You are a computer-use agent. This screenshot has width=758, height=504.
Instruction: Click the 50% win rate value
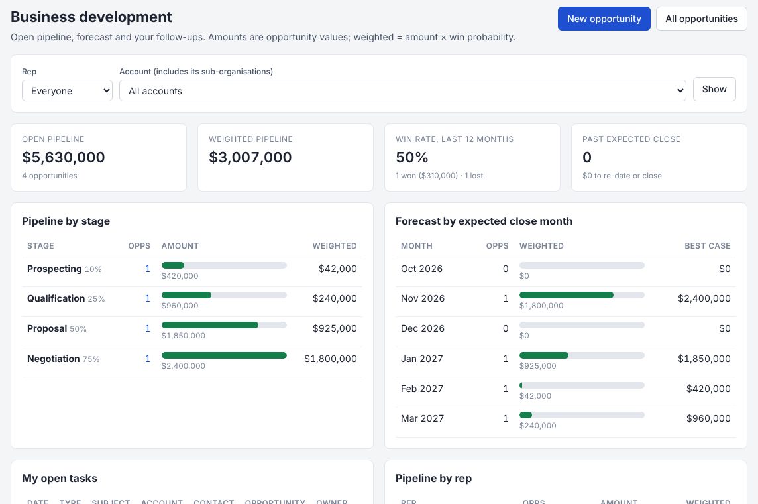(x=412, y=157)
